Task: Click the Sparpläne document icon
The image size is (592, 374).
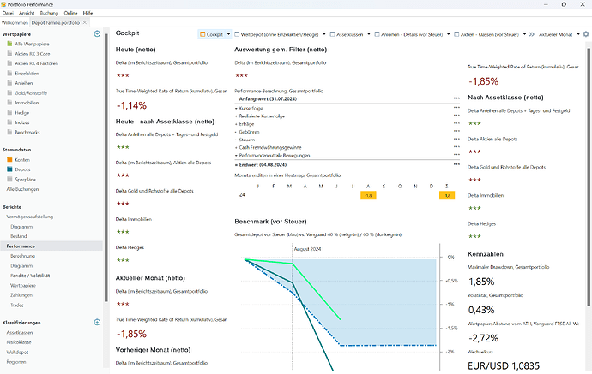Action: point(9,179)
